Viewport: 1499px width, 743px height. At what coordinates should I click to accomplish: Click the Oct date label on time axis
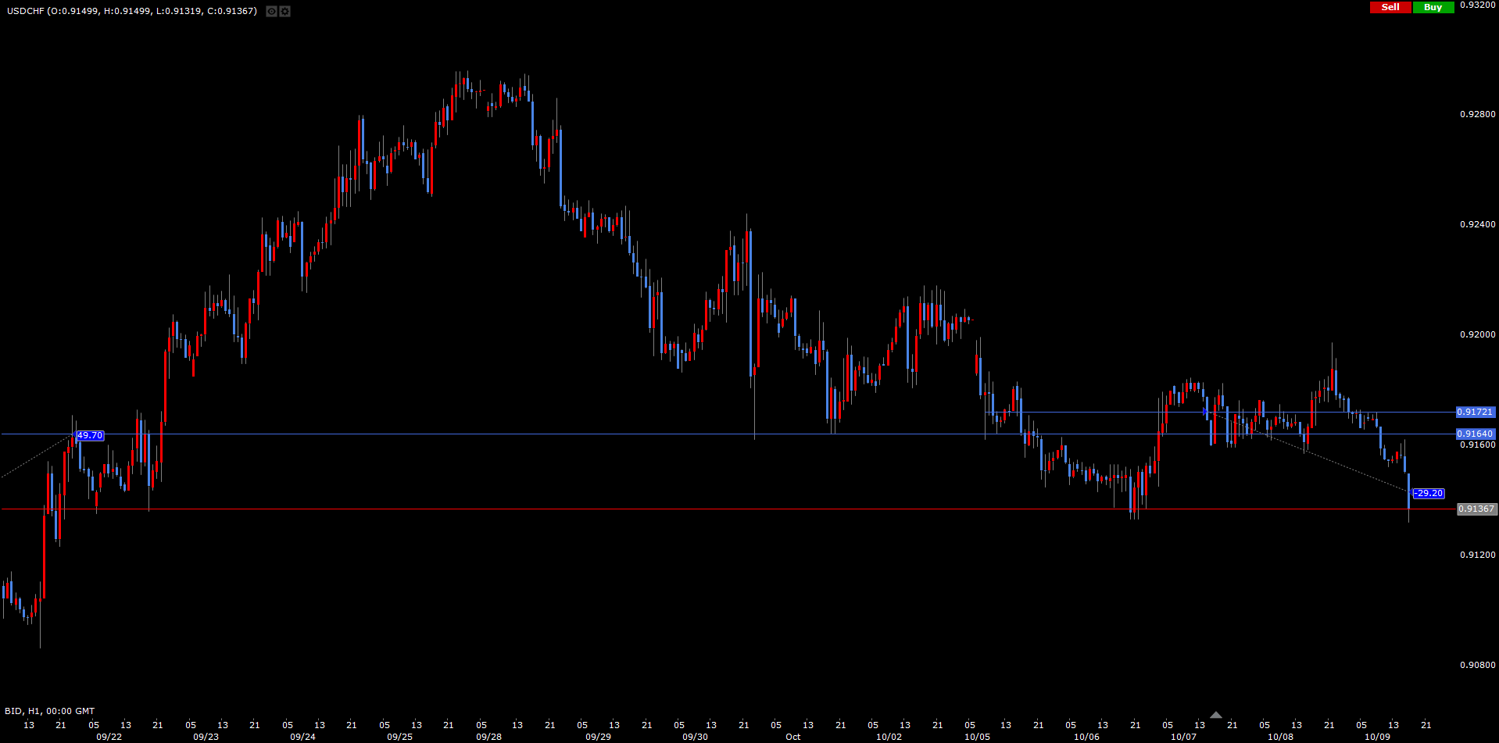[792, 737]
